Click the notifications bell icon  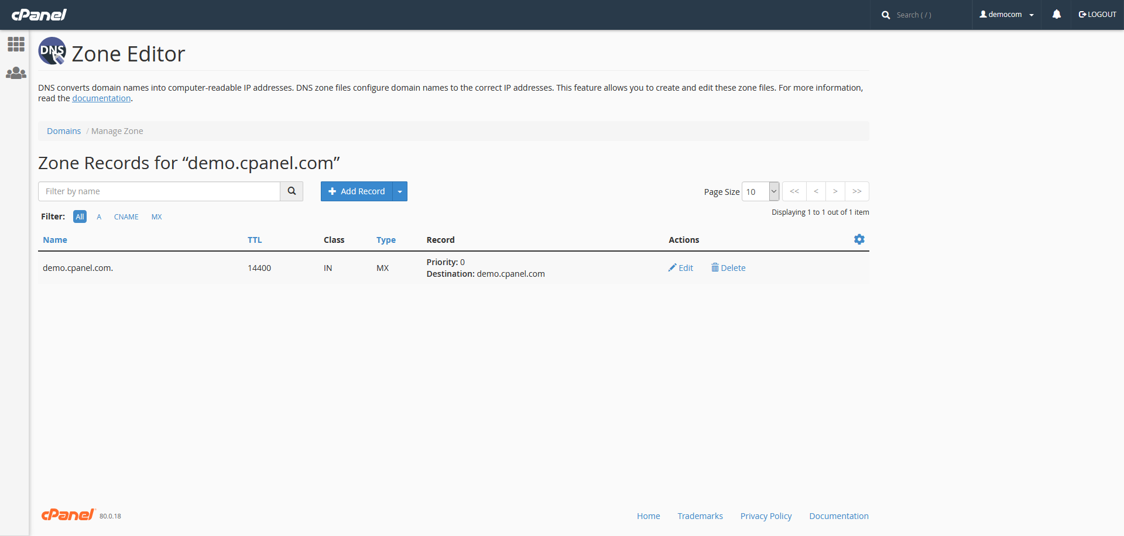[1056, 15]
